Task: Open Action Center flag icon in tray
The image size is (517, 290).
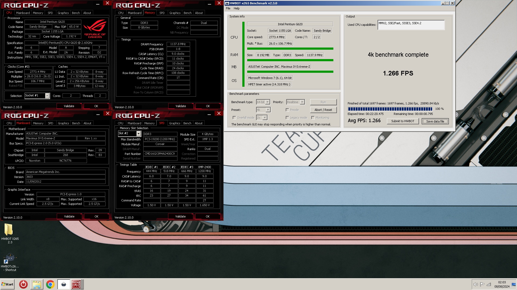Action: tap(482, 284)
